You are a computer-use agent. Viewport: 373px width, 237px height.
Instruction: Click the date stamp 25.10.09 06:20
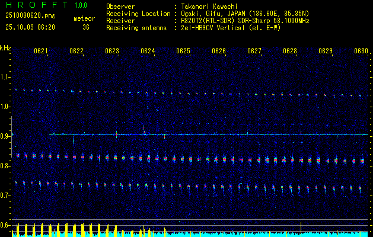coord(30,27)
